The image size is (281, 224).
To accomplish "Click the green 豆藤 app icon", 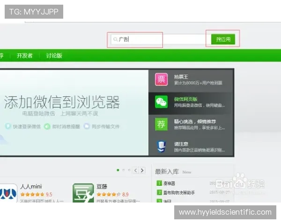I will 83,193.
